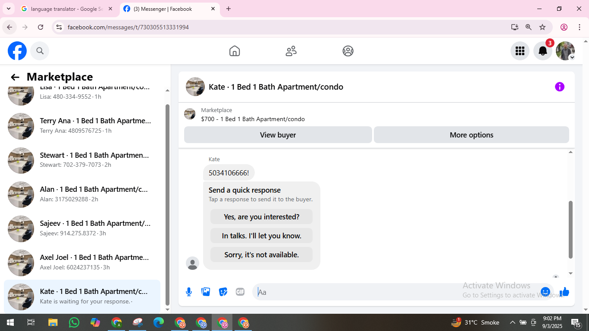This screenshot has height=331, width=589.
Task: Send quick response 'Yes, are you interested?'
Action: click(x=261, y=217)
